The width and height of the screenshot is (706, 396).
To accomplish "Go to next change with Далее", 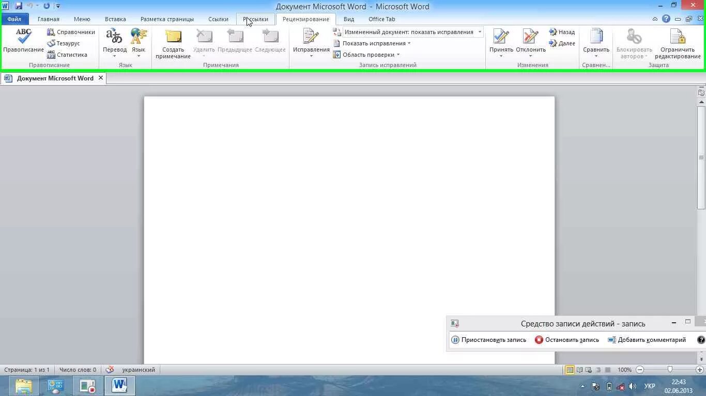I will [562, 43].
